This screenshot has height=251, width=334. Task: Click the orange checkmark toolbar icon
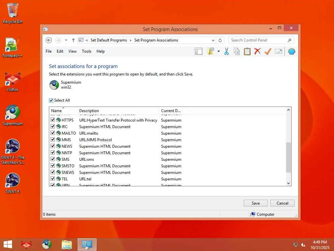click(268, 51)
